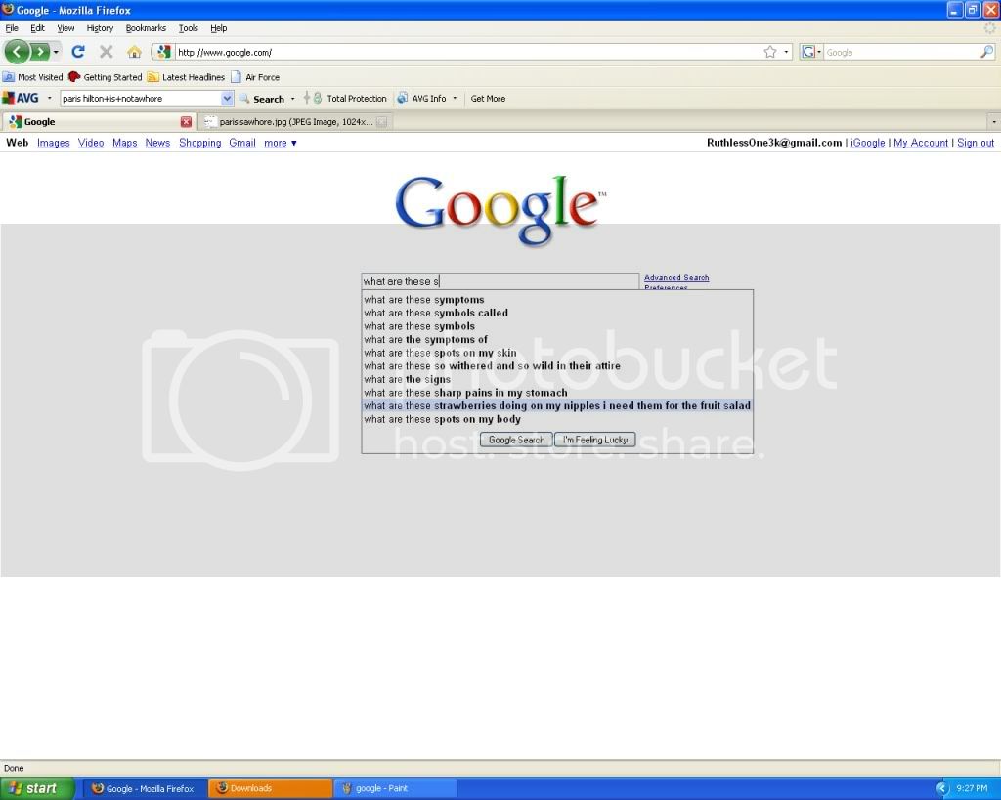Click the Google Search button
This screenshot has height=800, width=1001.
click(516, 440)
